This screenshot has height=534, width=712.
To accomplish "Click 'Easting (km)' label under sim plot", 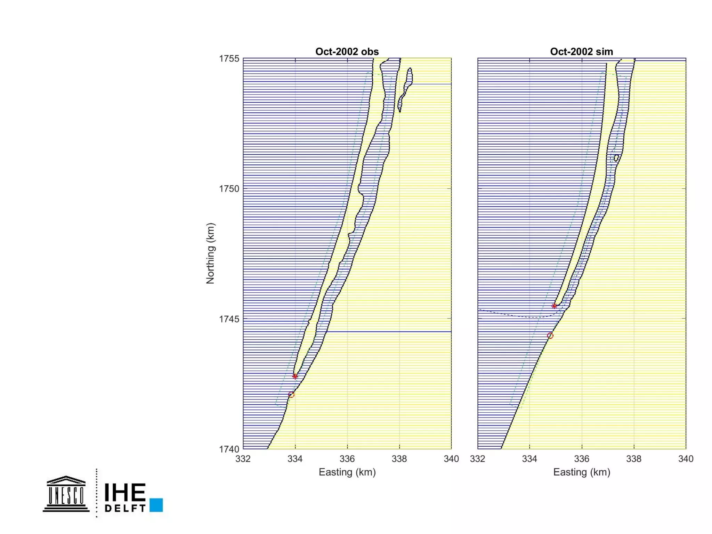I will coord(582,472).
